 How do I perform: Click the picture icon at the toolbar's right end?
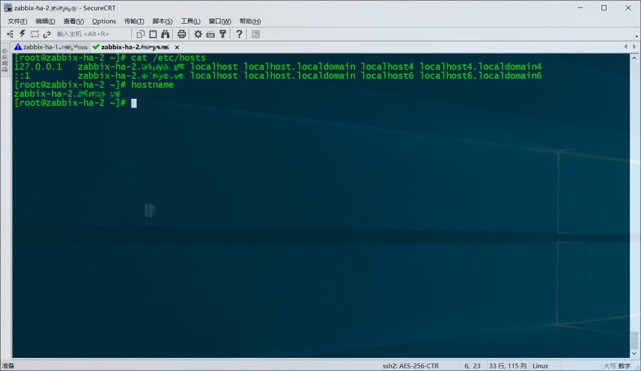point(255,34)
